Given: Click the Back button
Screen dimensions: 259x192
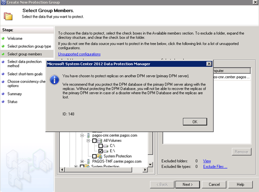Looking at the screenshot, I should 162,185.
